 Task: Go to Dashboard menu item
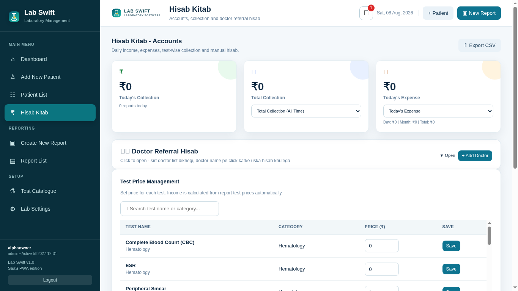[50, 59]
